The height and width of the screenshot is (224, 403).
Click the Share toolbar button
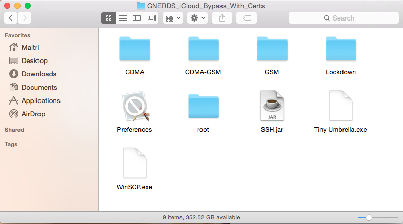pos(222,18)
